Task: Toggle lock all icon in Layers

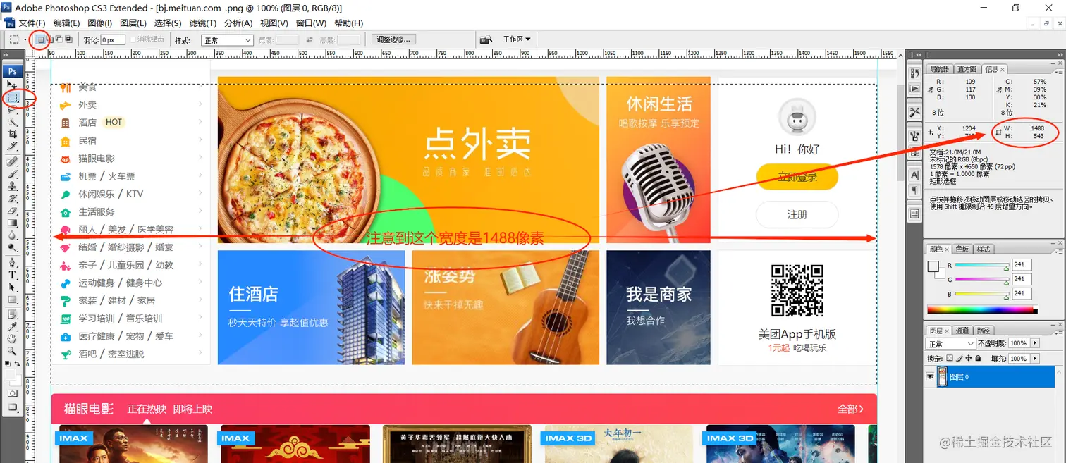Action: 978,359
